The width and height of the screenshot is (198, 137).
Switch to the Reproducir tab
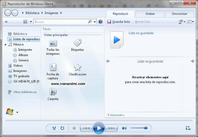point(120,14)
